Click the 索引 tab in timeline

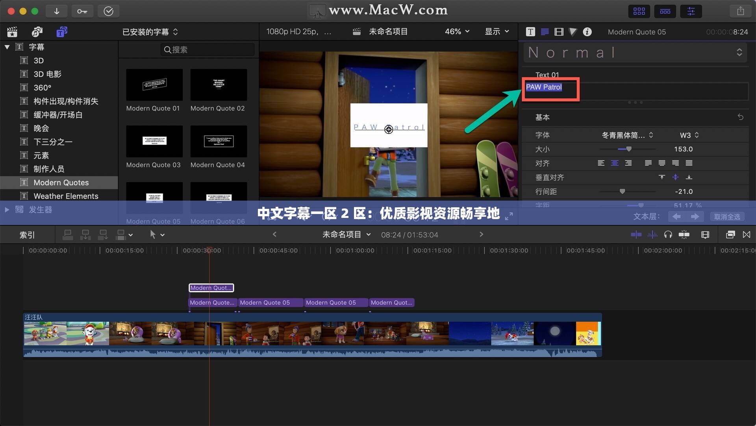click(x=28, y=234)
